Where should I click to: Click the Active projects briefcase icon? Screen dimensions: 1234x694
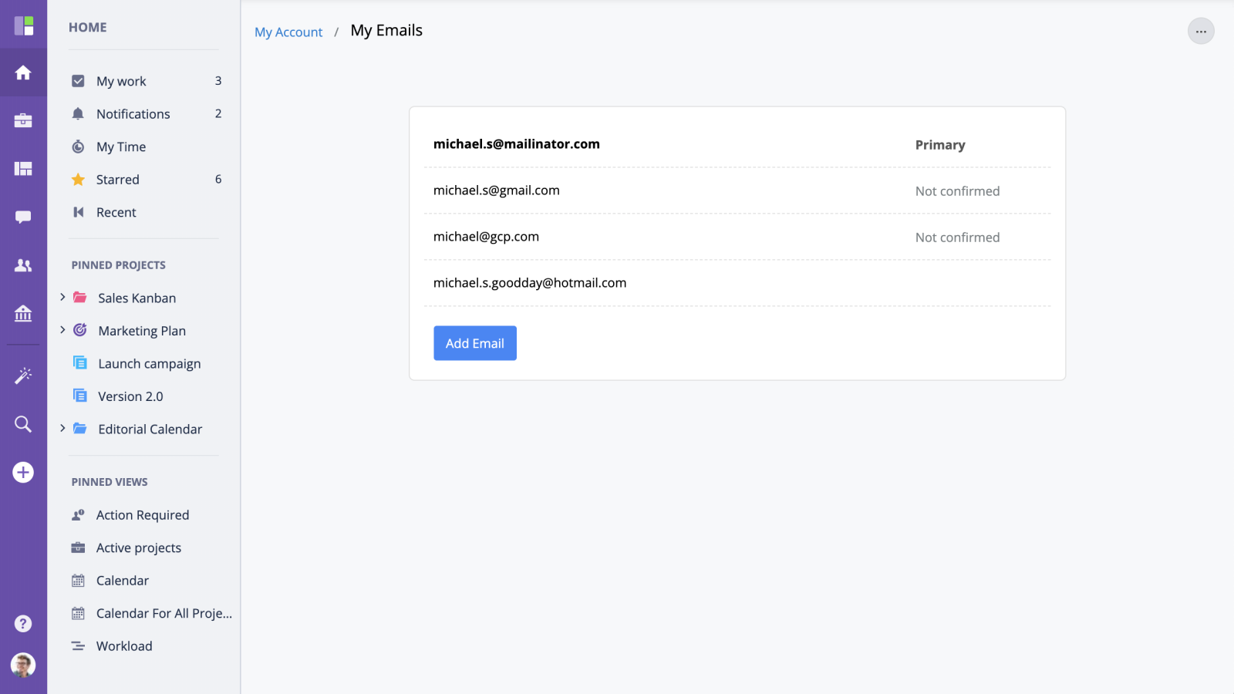[x=78, y=548]
